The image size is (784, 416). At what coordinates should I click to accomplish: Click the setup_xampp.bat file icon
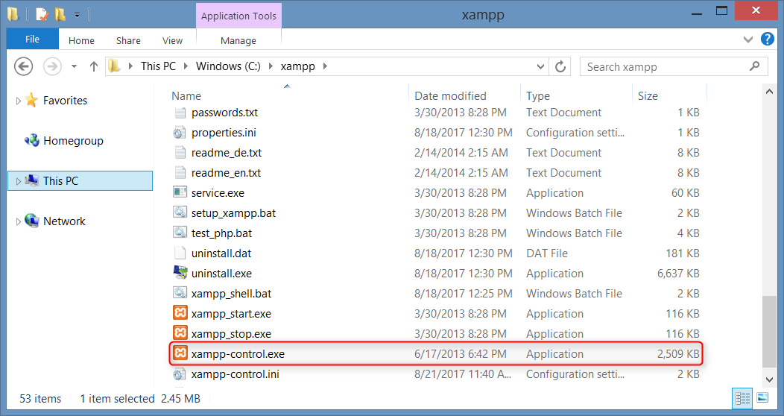[180, 212]
